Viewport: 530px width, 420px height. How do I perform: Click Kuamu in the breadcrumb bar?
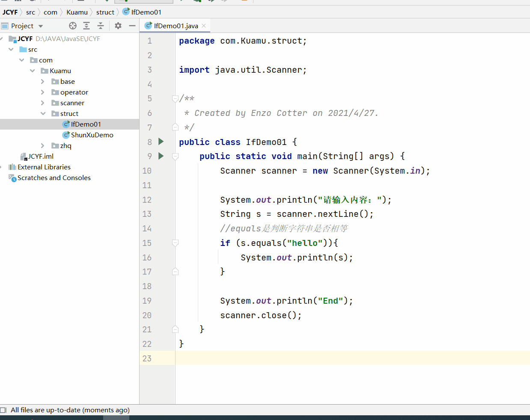tap(77, 12)
